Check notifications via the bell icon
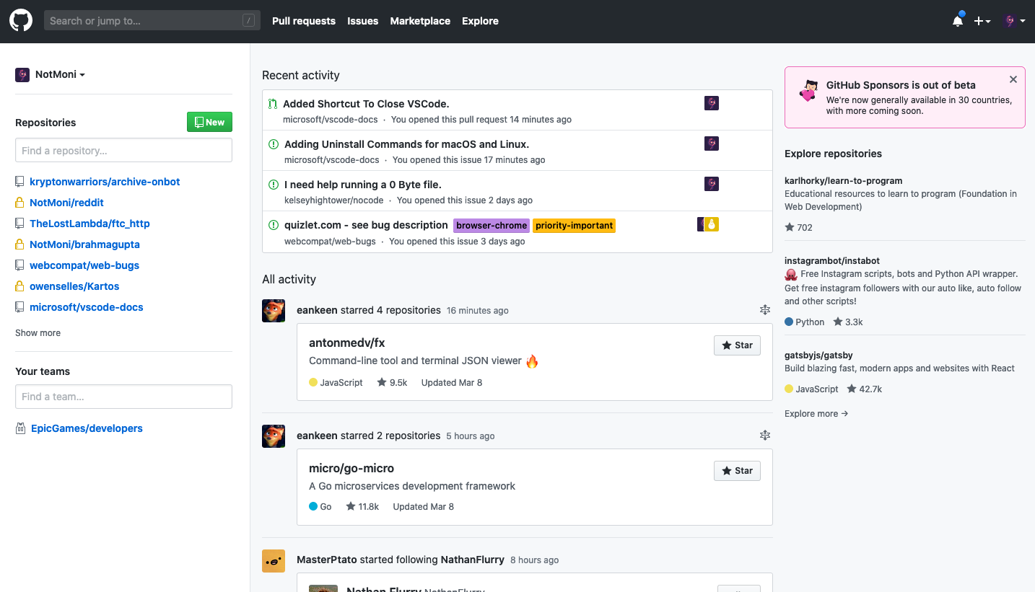The height and width of the screenshot is (592, 1035). [x=957, y=22]
